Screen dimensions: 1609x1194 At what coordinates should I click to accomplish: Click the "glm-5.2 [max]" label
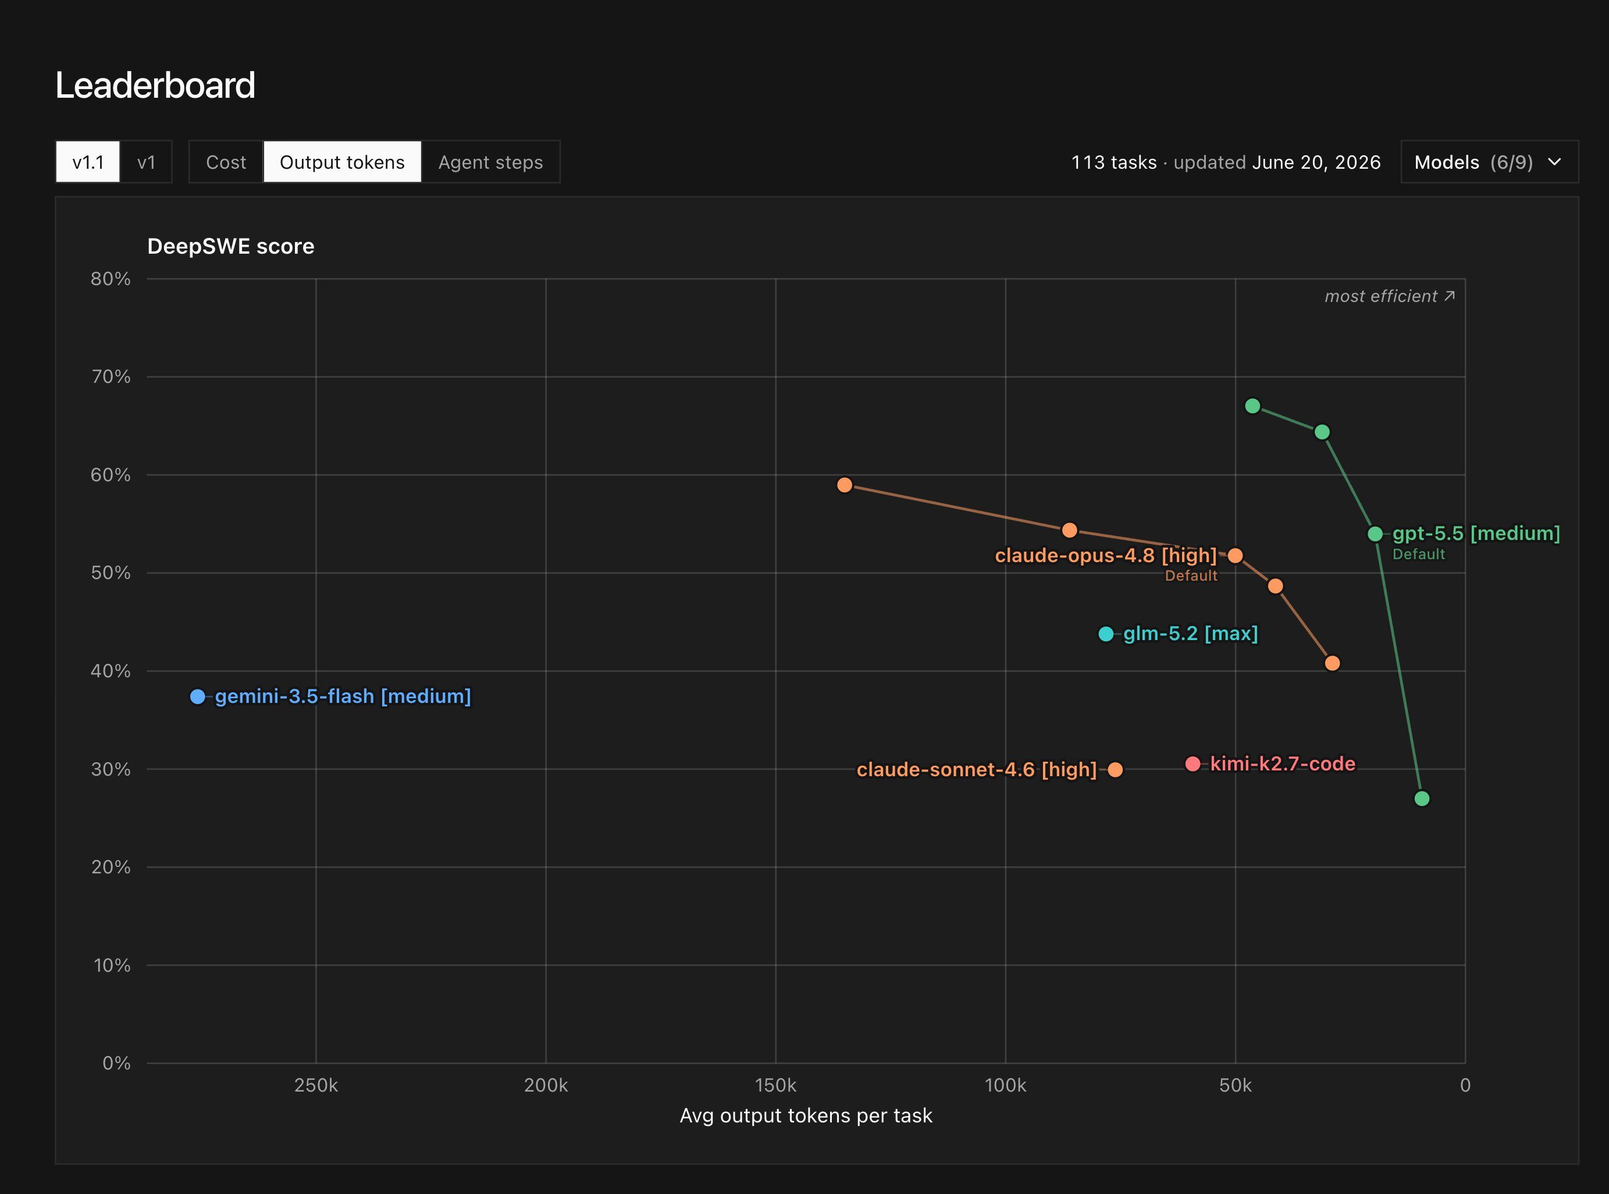coord(1191,634)
